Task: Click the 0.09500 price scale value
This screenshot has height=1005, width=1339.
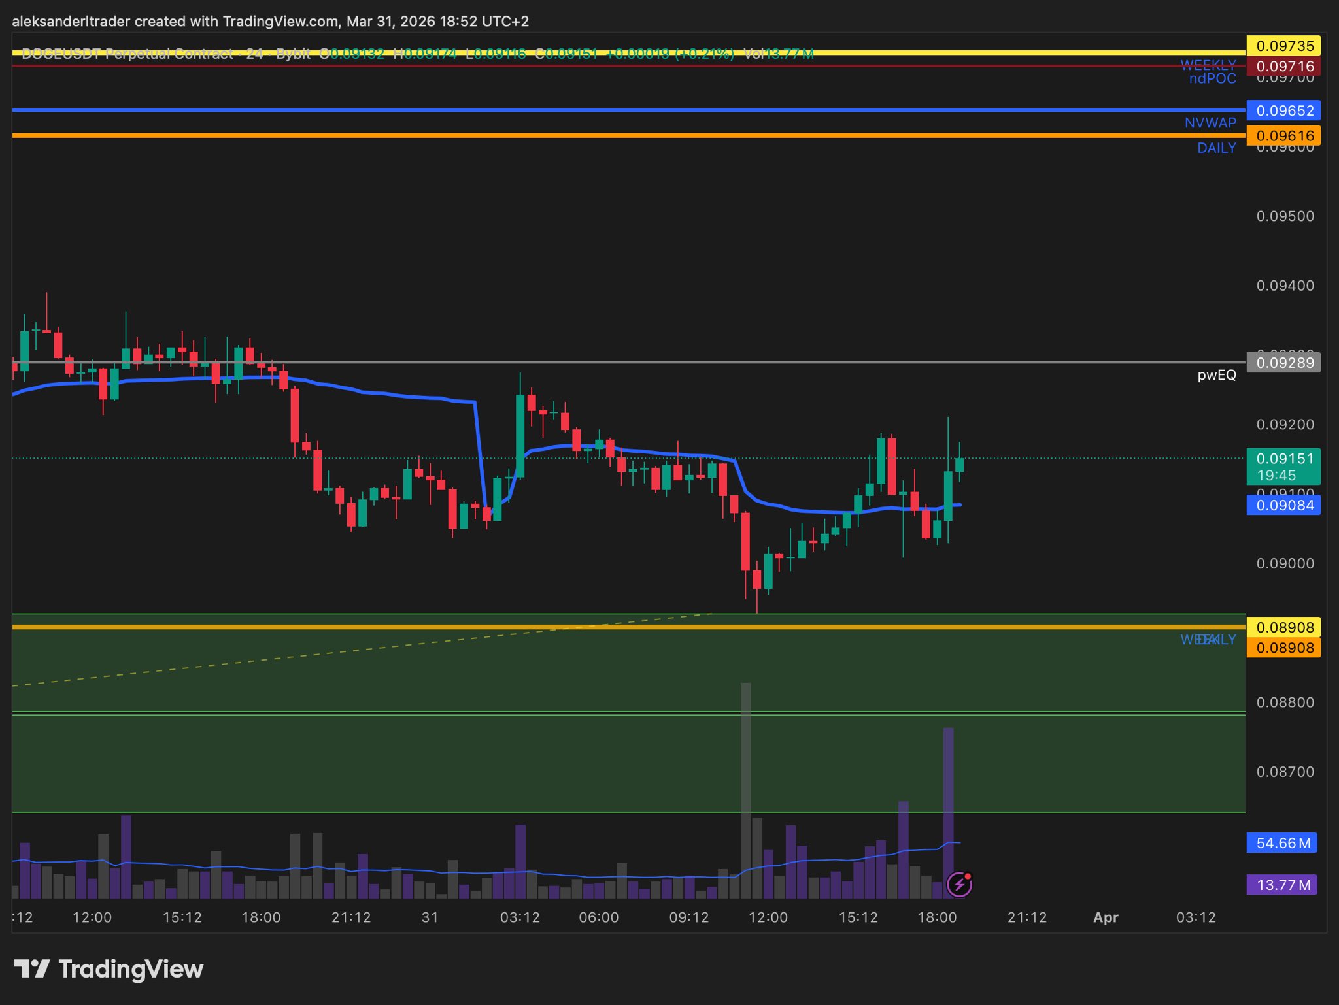Action: click(1285, 216)
